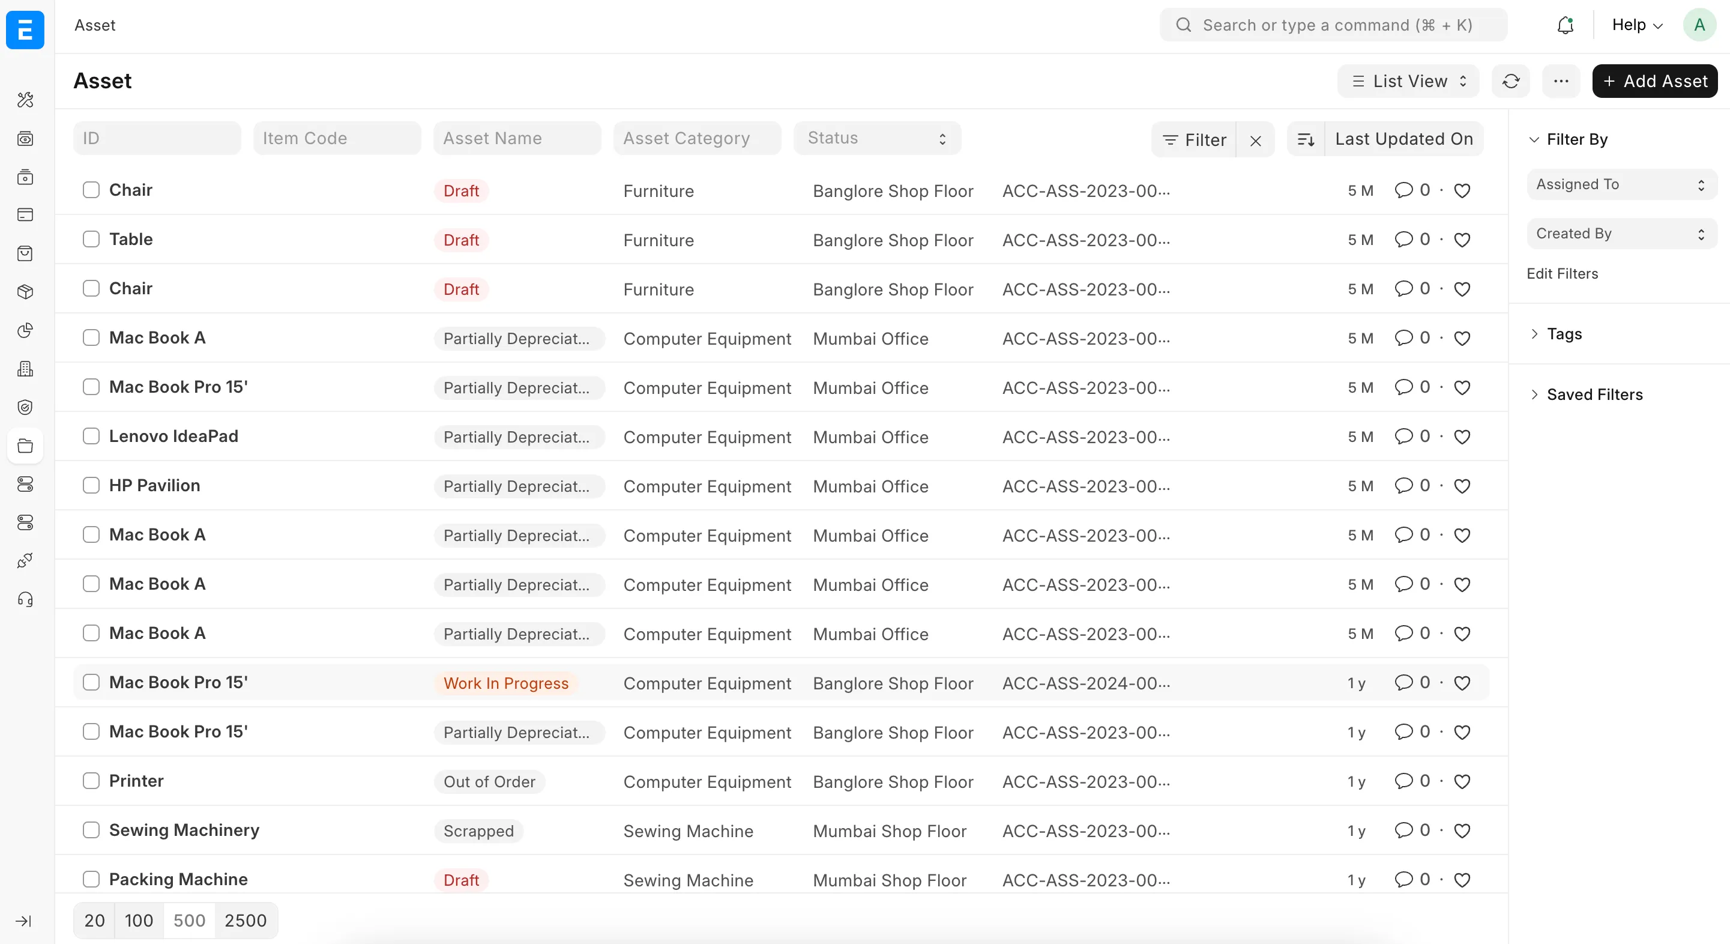Screen dimensions: 1730x944
Task: Click the shield compliance icon in sidebar
Action: point(26,407)
